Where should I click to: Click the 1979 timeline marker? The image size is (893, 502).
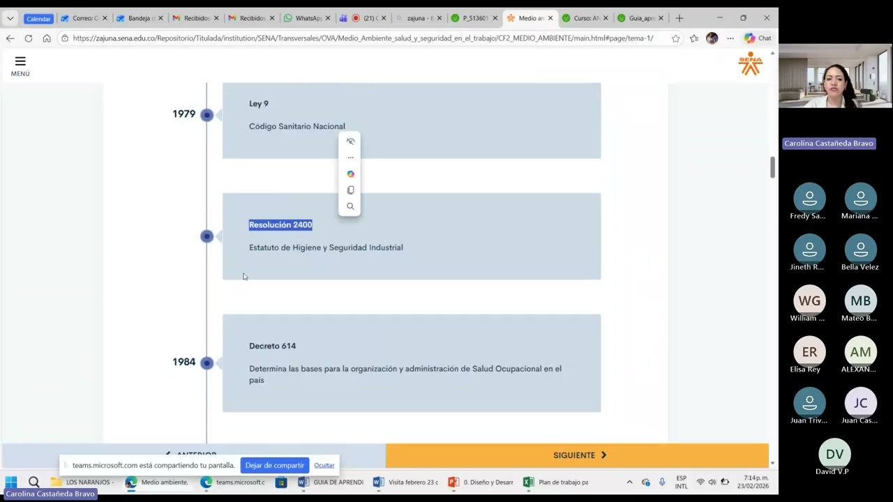click(207, 115)
